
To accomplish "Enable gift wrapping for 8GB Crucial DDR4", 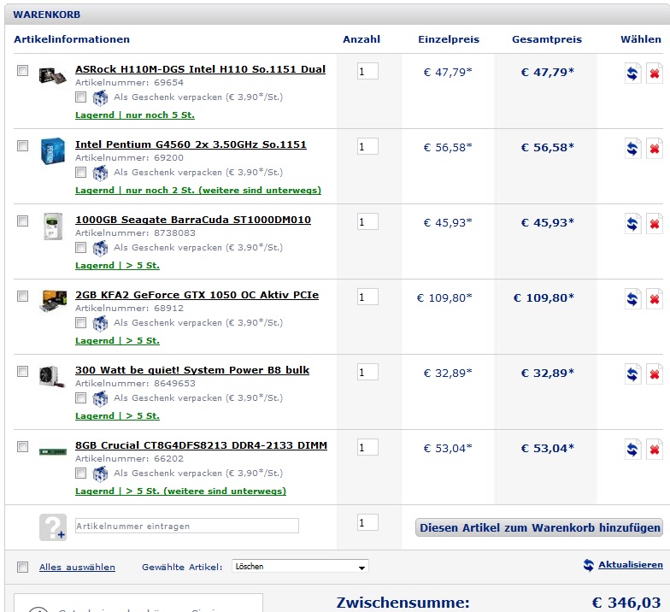I will coord(80,474).
